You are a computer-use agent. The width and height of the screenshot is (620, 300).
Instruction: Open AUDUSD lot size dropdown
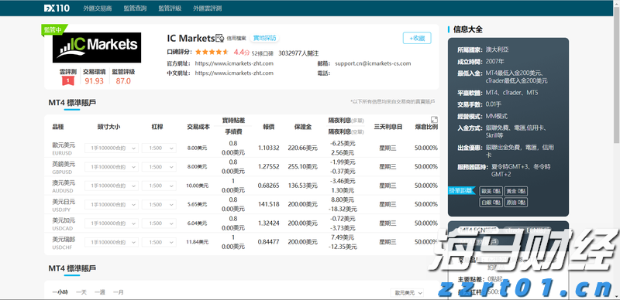tap(112, 186)
